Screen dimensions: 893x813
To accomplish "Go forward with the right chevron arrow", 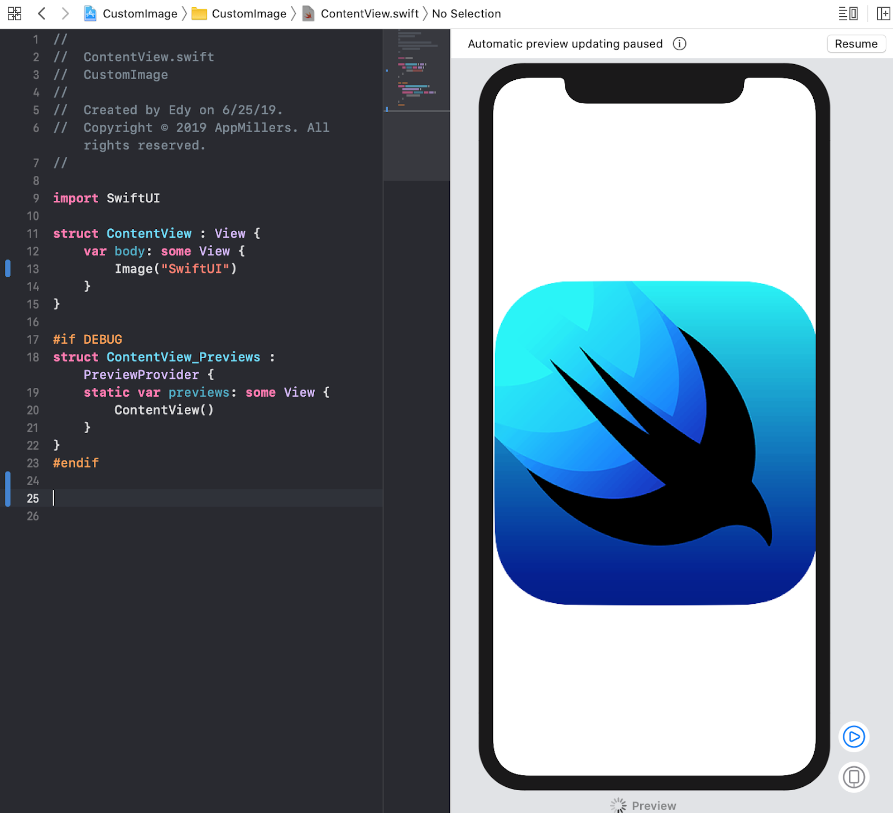I will tap(65, 13).
